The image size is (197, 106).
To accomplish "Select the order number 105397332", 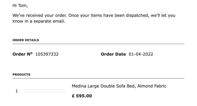I will (x=47, y=54).
